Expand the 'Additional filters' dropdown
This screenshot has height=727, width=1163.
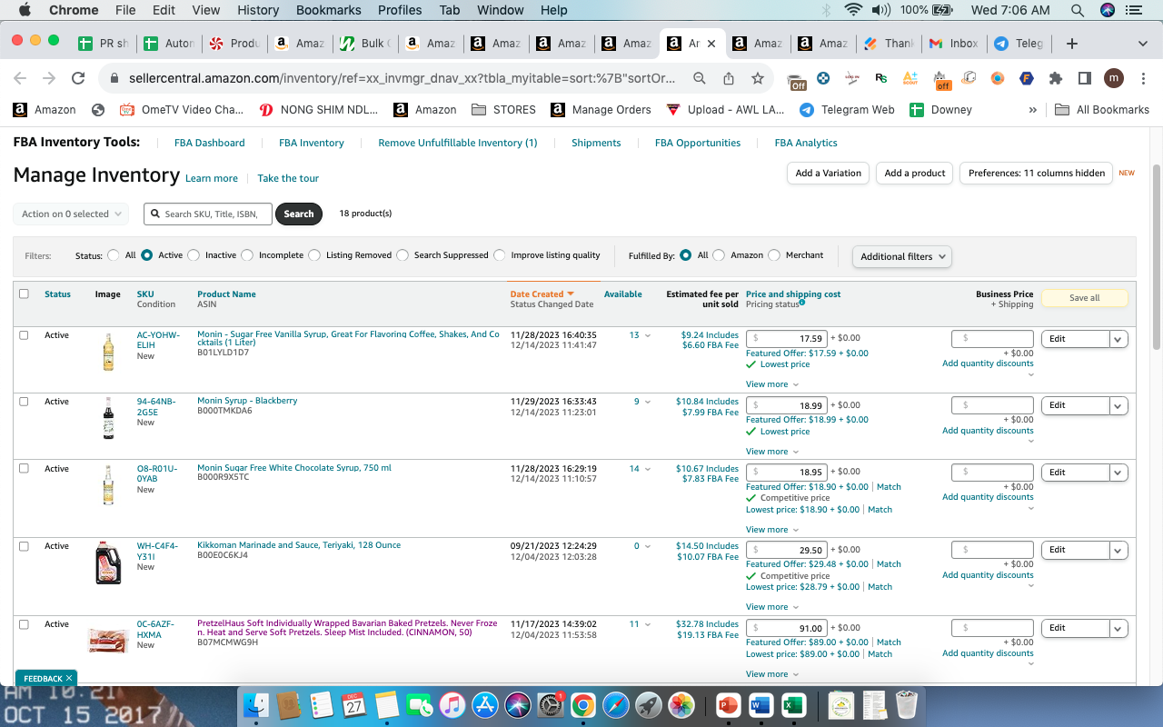(902, 256)
